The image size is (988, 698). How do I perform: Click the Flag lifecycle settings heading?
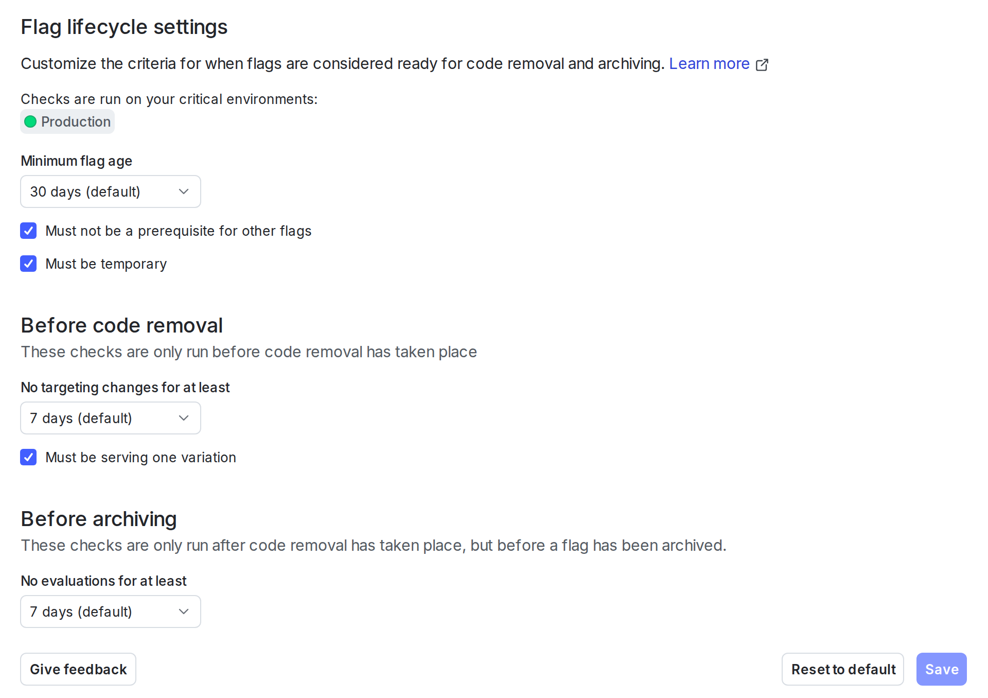click(124, 27)
